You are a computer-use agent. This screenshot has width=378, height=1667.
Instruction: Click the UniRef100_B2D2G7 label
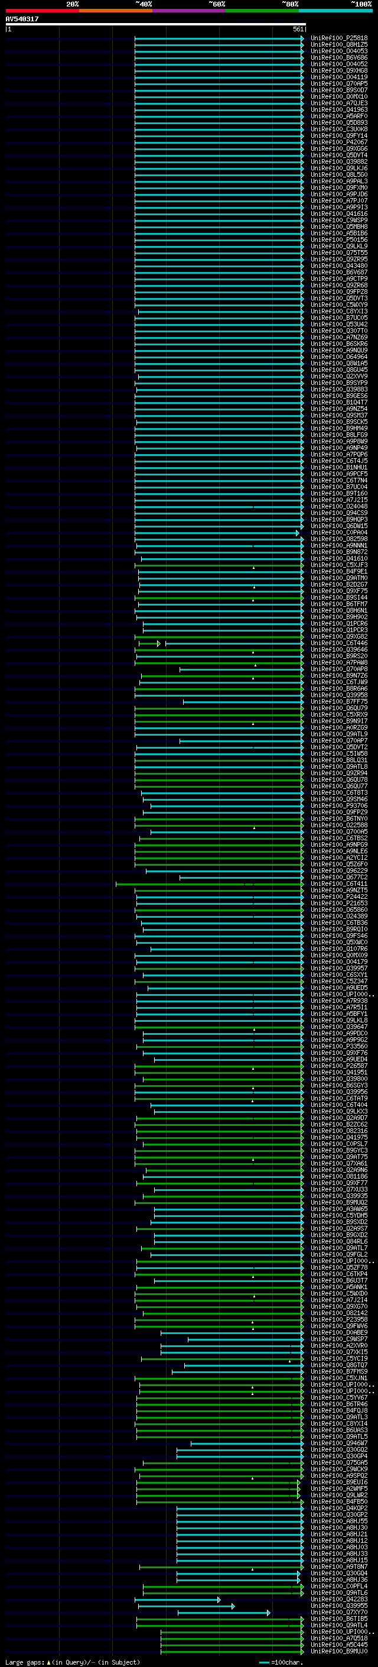[339, 584]
